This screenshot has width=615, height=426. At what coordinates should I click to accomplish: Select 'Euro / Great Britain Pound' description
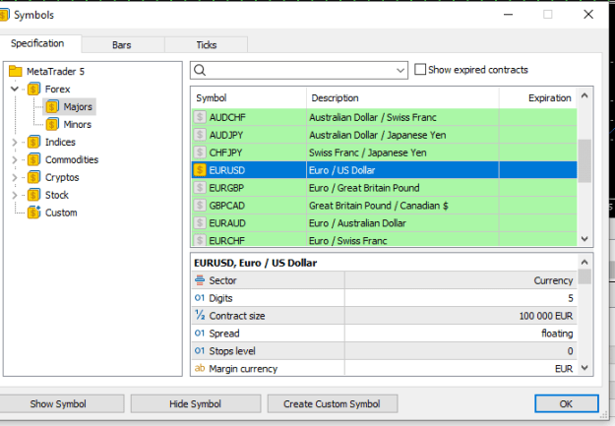[x=364, y=188]
